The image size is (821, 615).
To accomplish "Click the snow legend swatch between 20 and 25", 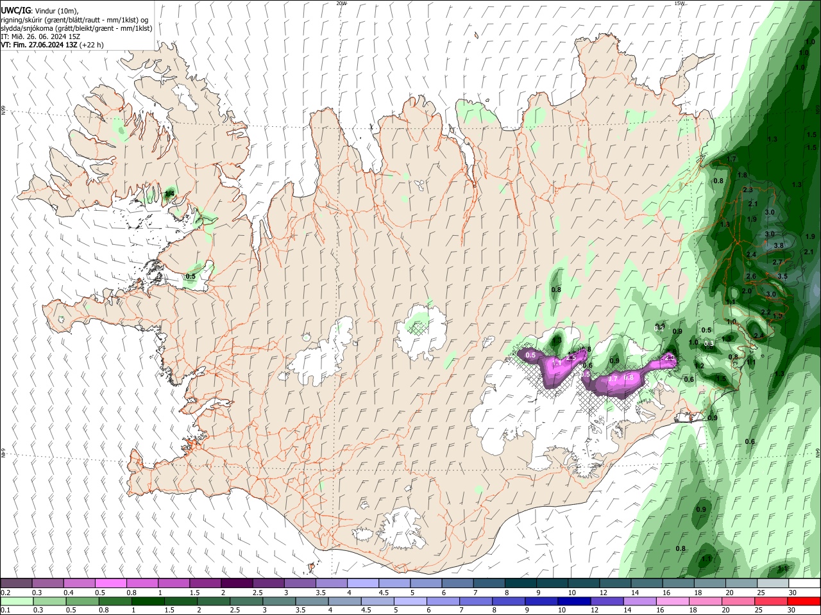I will tap(741, 584).
